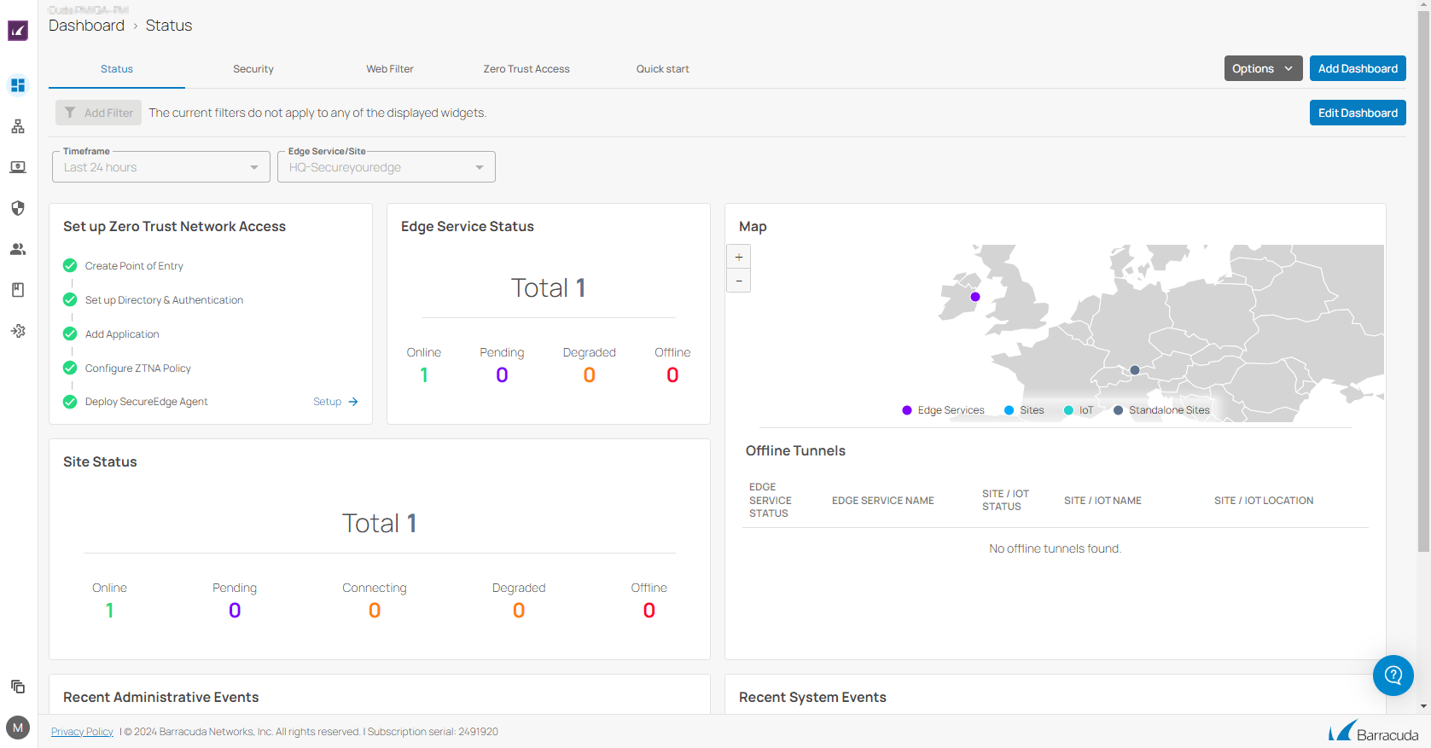
Task: Click the Add Application green checkmark
Action: pos(70,333)
